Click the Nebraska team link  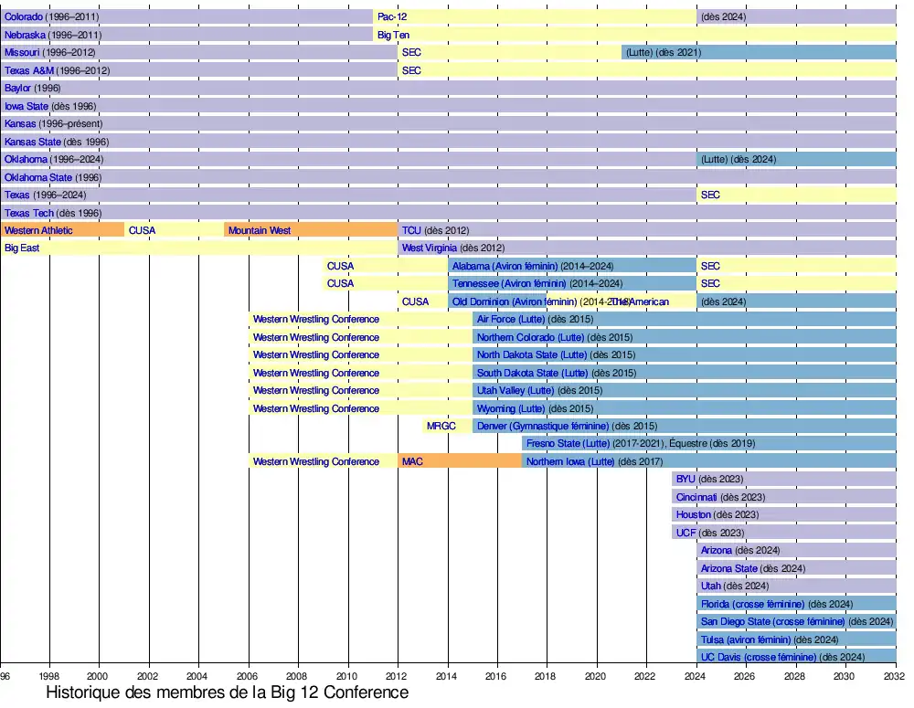click(x=25, y=35)
